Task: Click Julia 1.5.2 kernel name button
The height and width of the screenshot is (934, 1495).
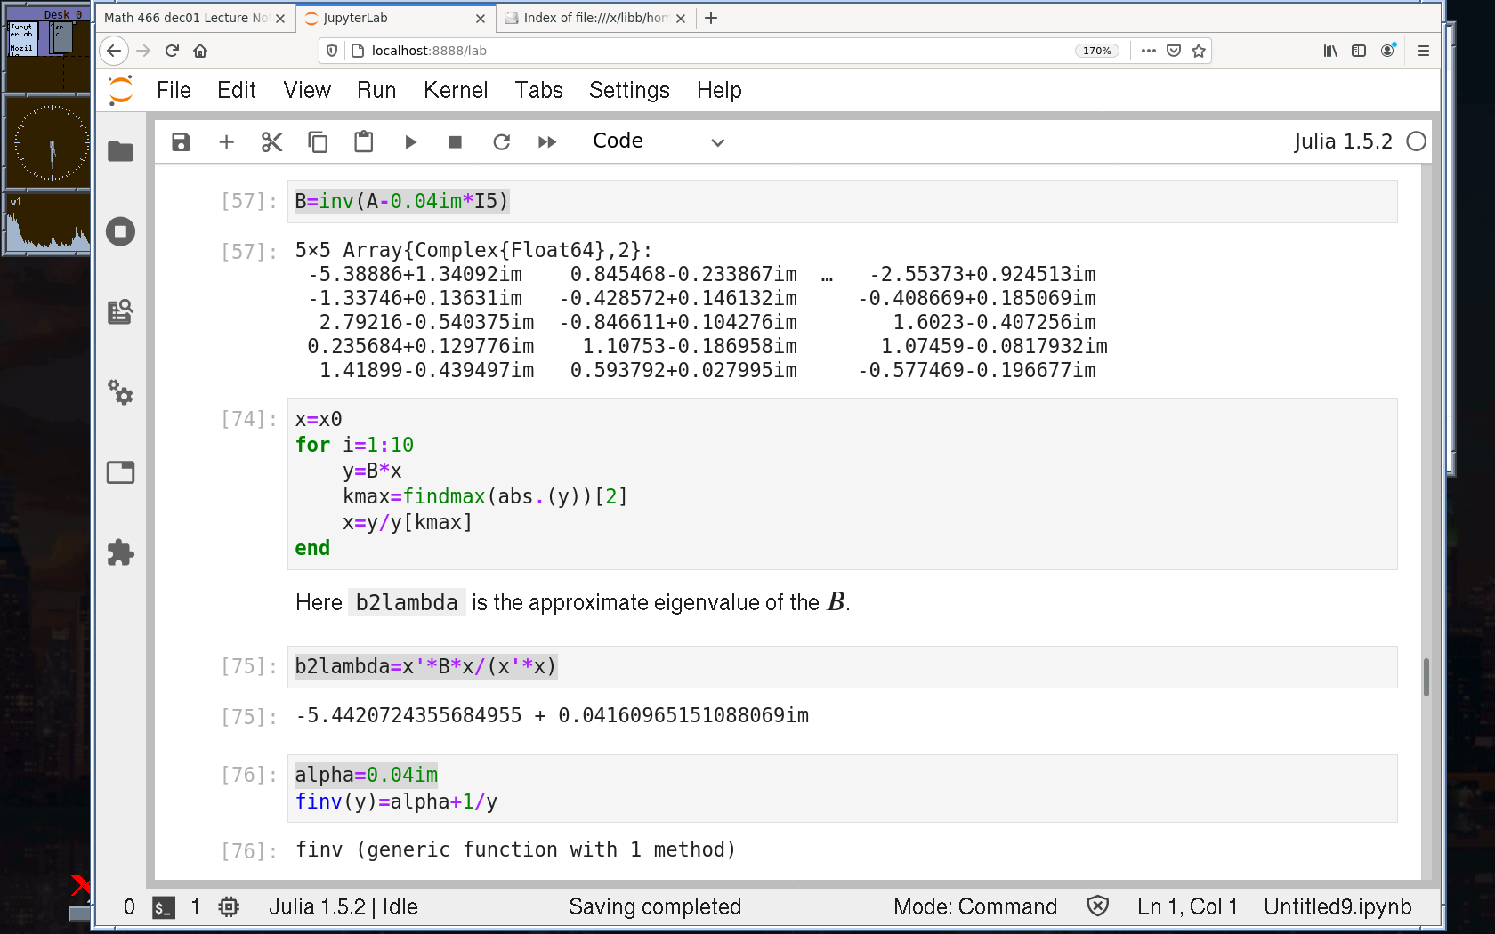Action: pos(1343,141)
